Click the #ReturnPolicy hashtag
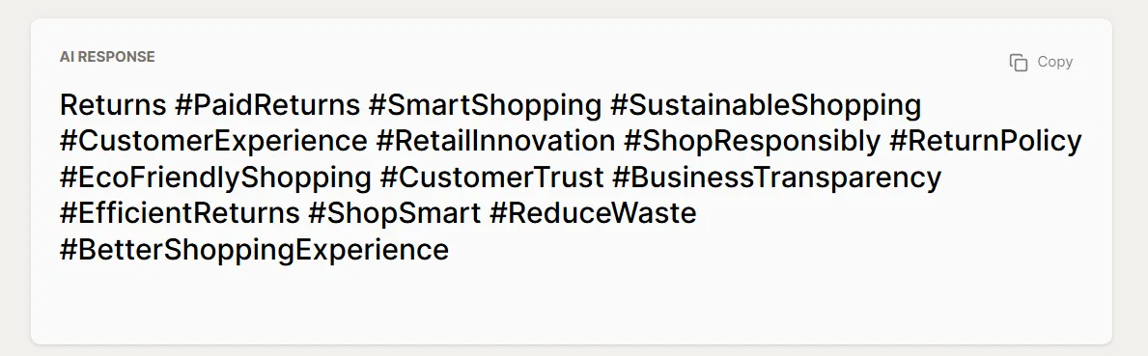This screenshot has height=356, width=1148. pyautogui.click(x=986, y=141)
